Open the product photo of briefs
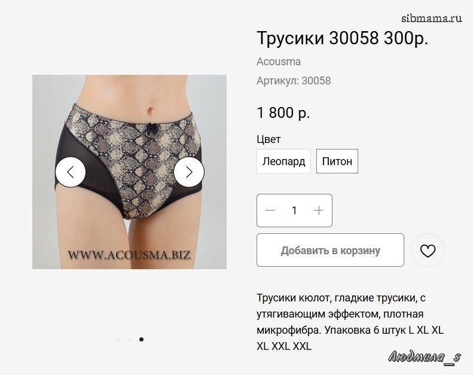473x375 pixels. (x=129, y=172)
